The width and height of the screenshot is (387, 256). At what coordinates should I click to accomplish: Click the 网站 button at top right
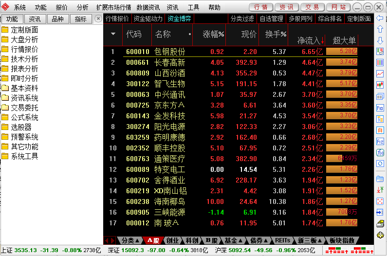point(338,7)
